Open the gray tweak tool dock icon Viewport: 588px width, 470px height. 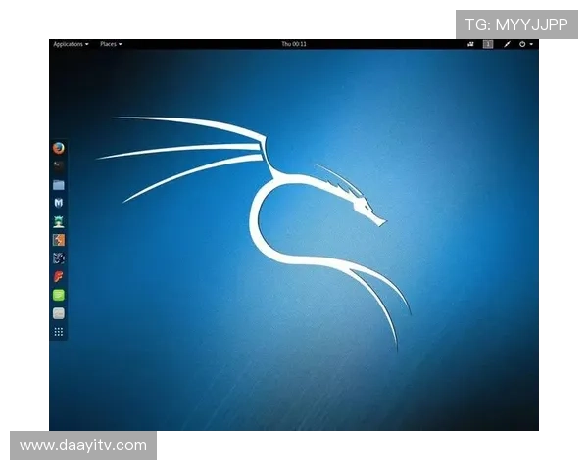pos(59,313)
